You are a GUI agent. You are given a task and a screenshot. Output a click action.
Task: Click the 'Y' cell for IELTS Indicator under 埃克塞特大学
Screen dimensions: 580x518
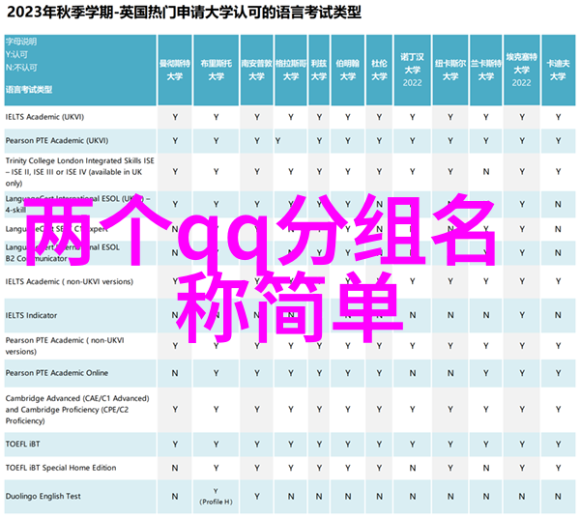click(x=522, y=315)
